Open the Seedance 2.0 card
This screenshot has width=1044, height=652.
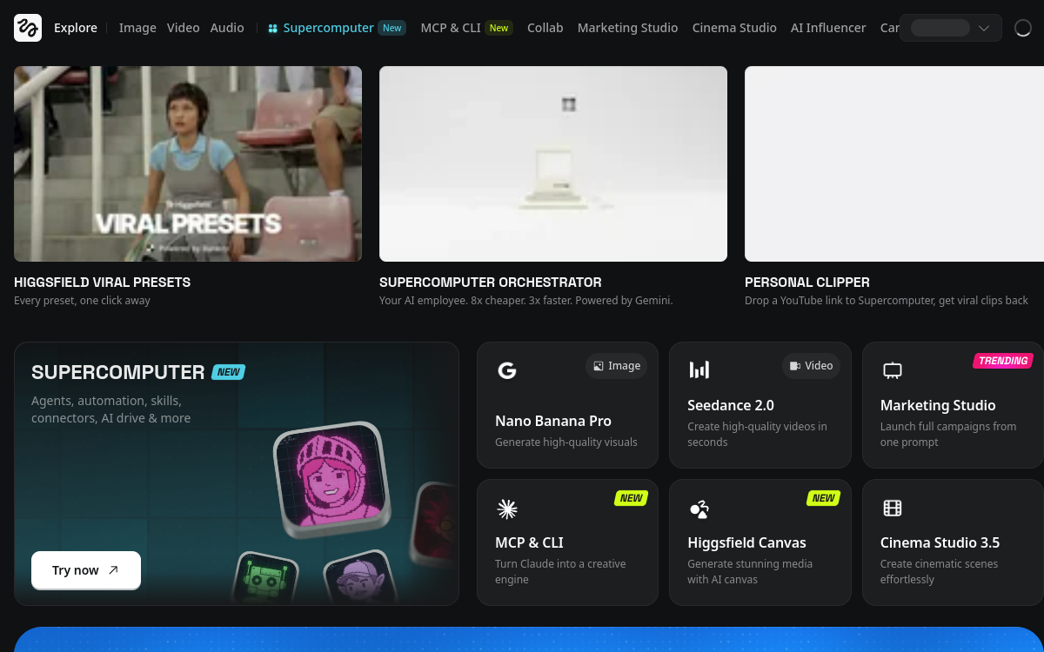(x=760, y=405)
